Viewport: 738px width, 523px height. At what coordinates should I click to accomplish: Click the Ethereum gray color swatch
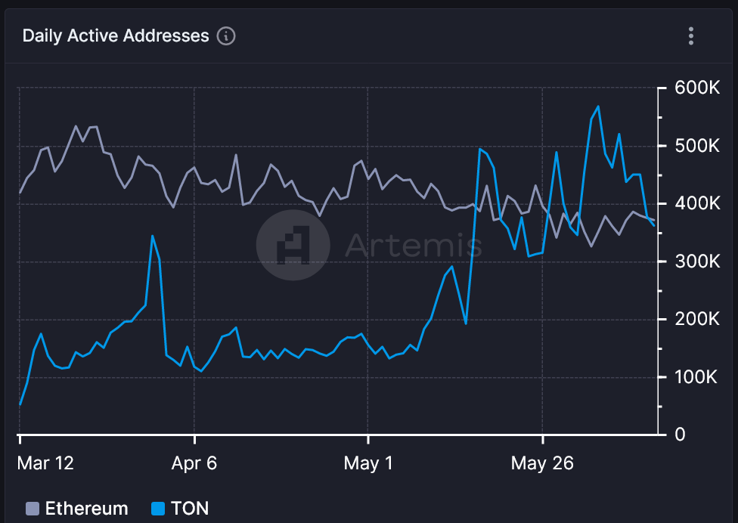(x=33, y=509)
